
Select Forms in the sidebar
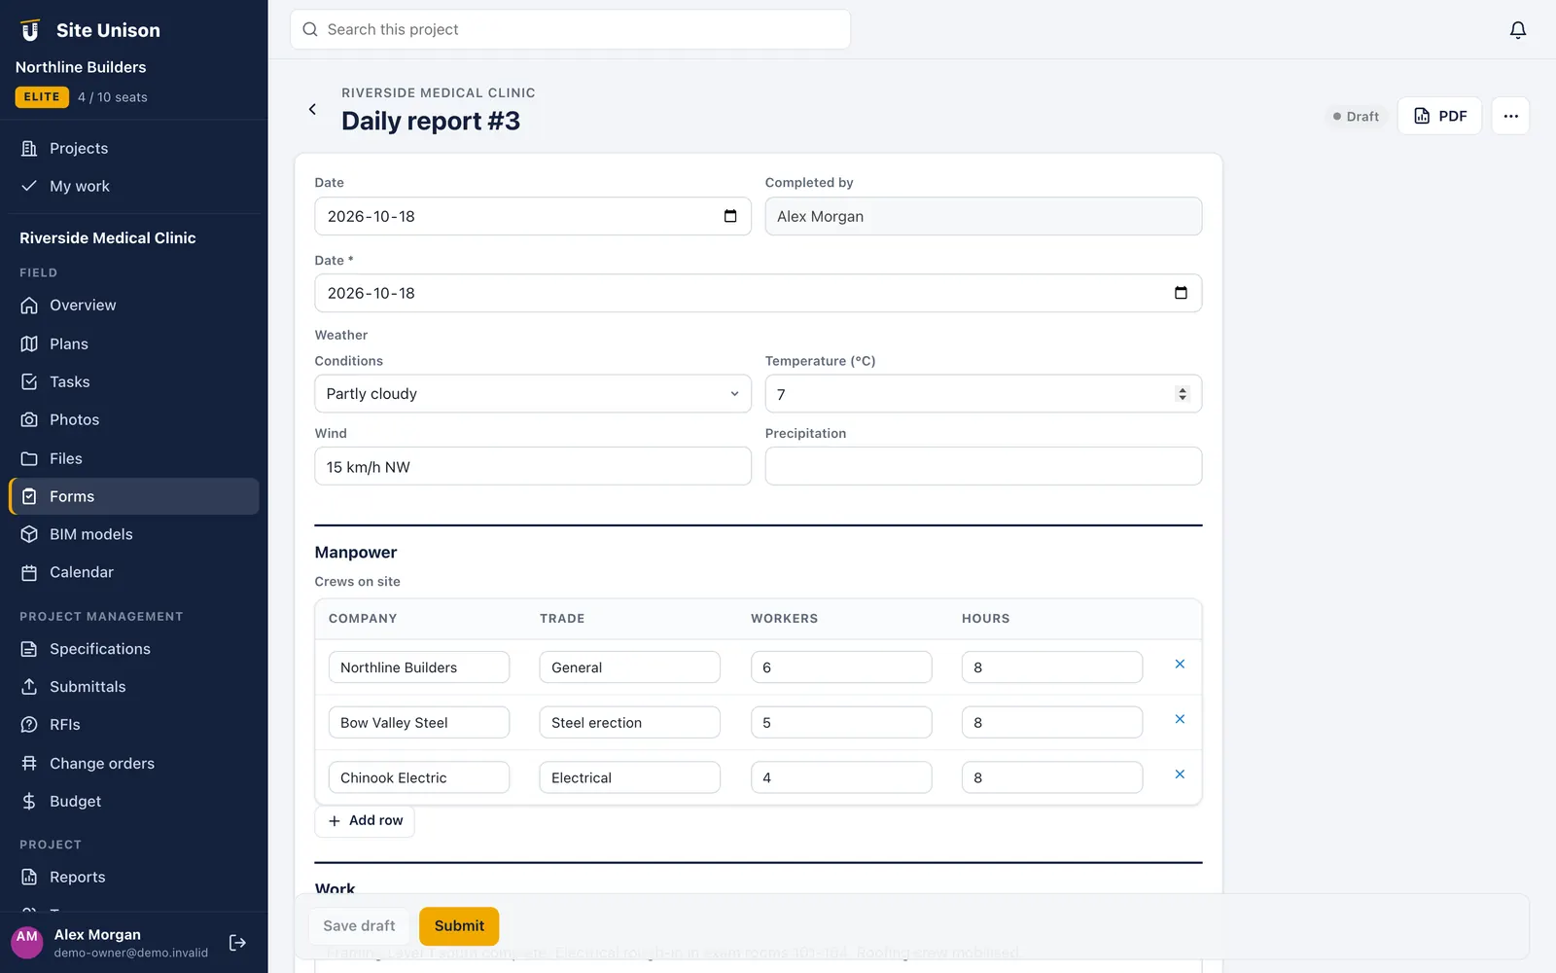pos(133,496)
